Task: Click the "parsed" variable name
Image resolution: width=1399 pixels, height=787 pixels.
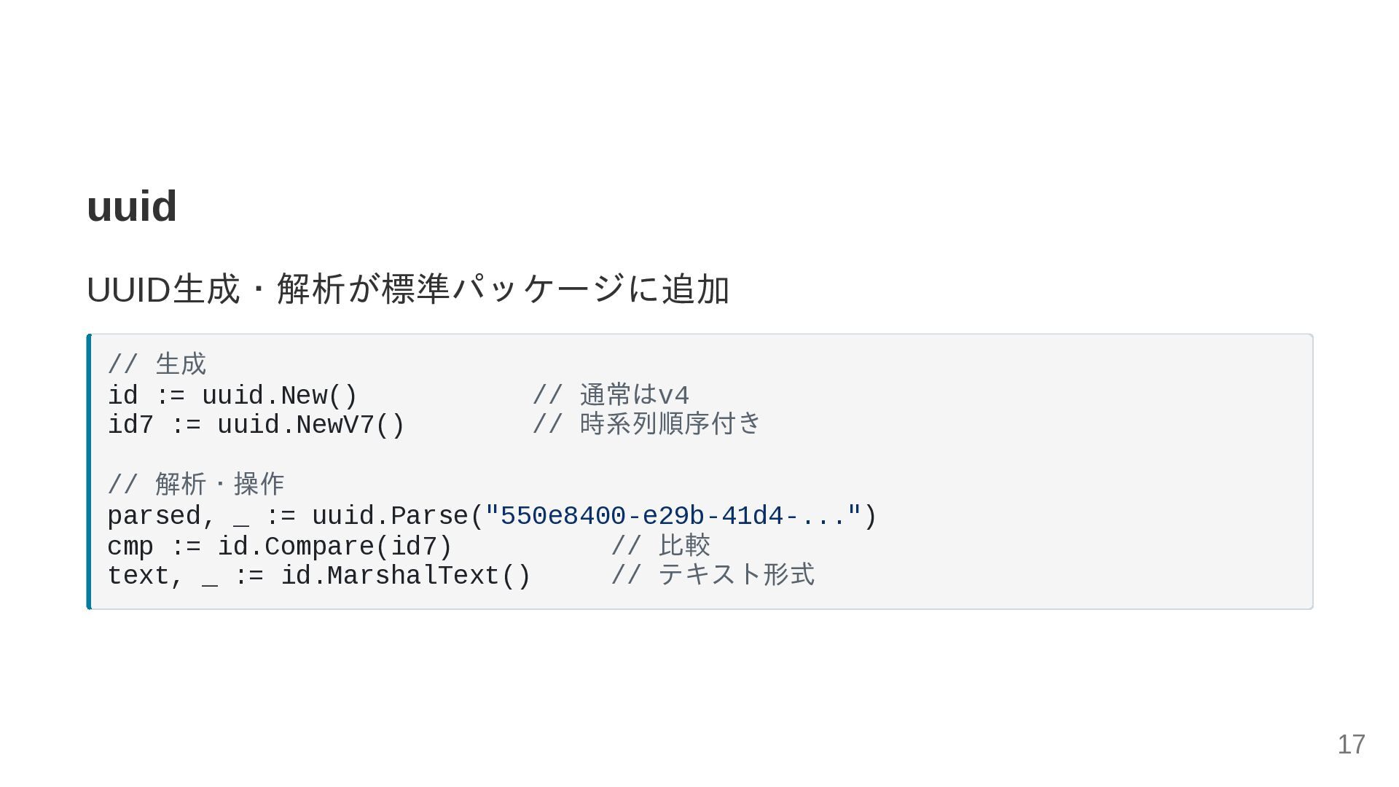Action: [x=154, y=516]
